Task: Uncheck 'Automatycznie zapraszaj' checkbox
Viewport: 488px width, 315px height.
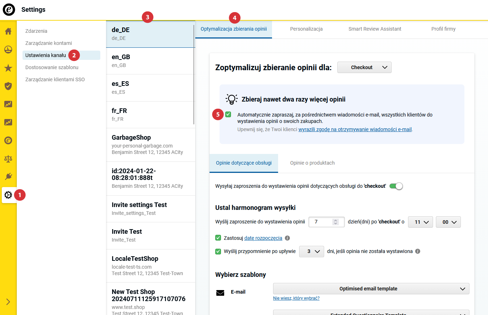Action: pos(228,114)
